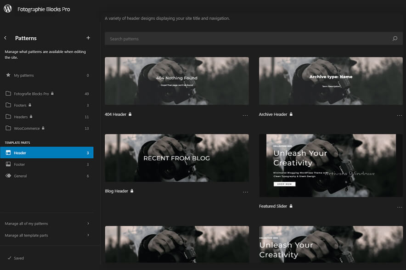
Task: Collapse the Patterns sidebar with the back arrow
Action: pos(5,38)
